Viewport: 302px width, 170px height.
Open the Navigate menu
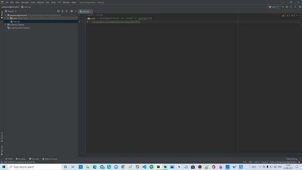click(25, 2)
